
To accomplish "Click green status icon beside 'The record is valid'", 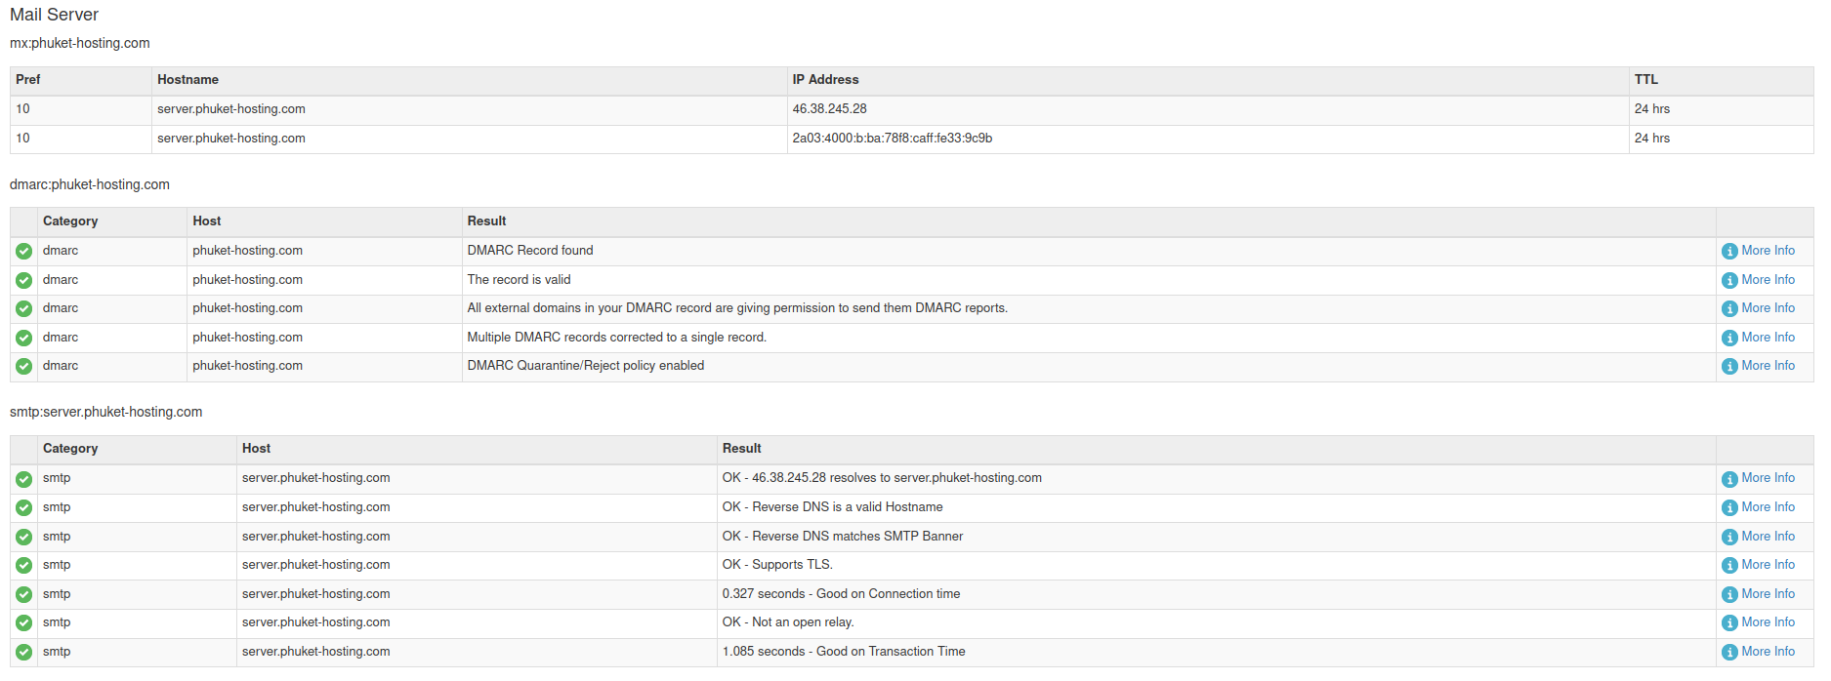I will coord(23,281).
